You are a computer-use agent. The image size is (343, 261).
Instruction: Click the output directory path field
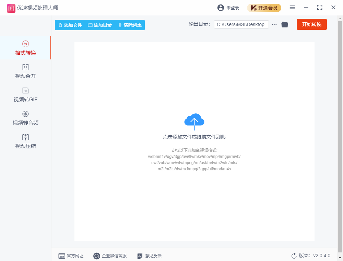(241, 24)
